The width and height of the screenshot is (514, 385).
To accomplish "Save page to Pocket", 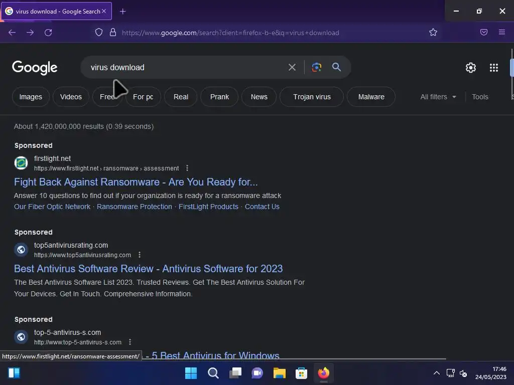I will [x=484, y=32].
